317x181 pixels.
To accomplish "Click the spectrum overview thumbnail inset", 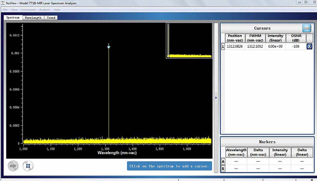I will [x=189, y=40].
